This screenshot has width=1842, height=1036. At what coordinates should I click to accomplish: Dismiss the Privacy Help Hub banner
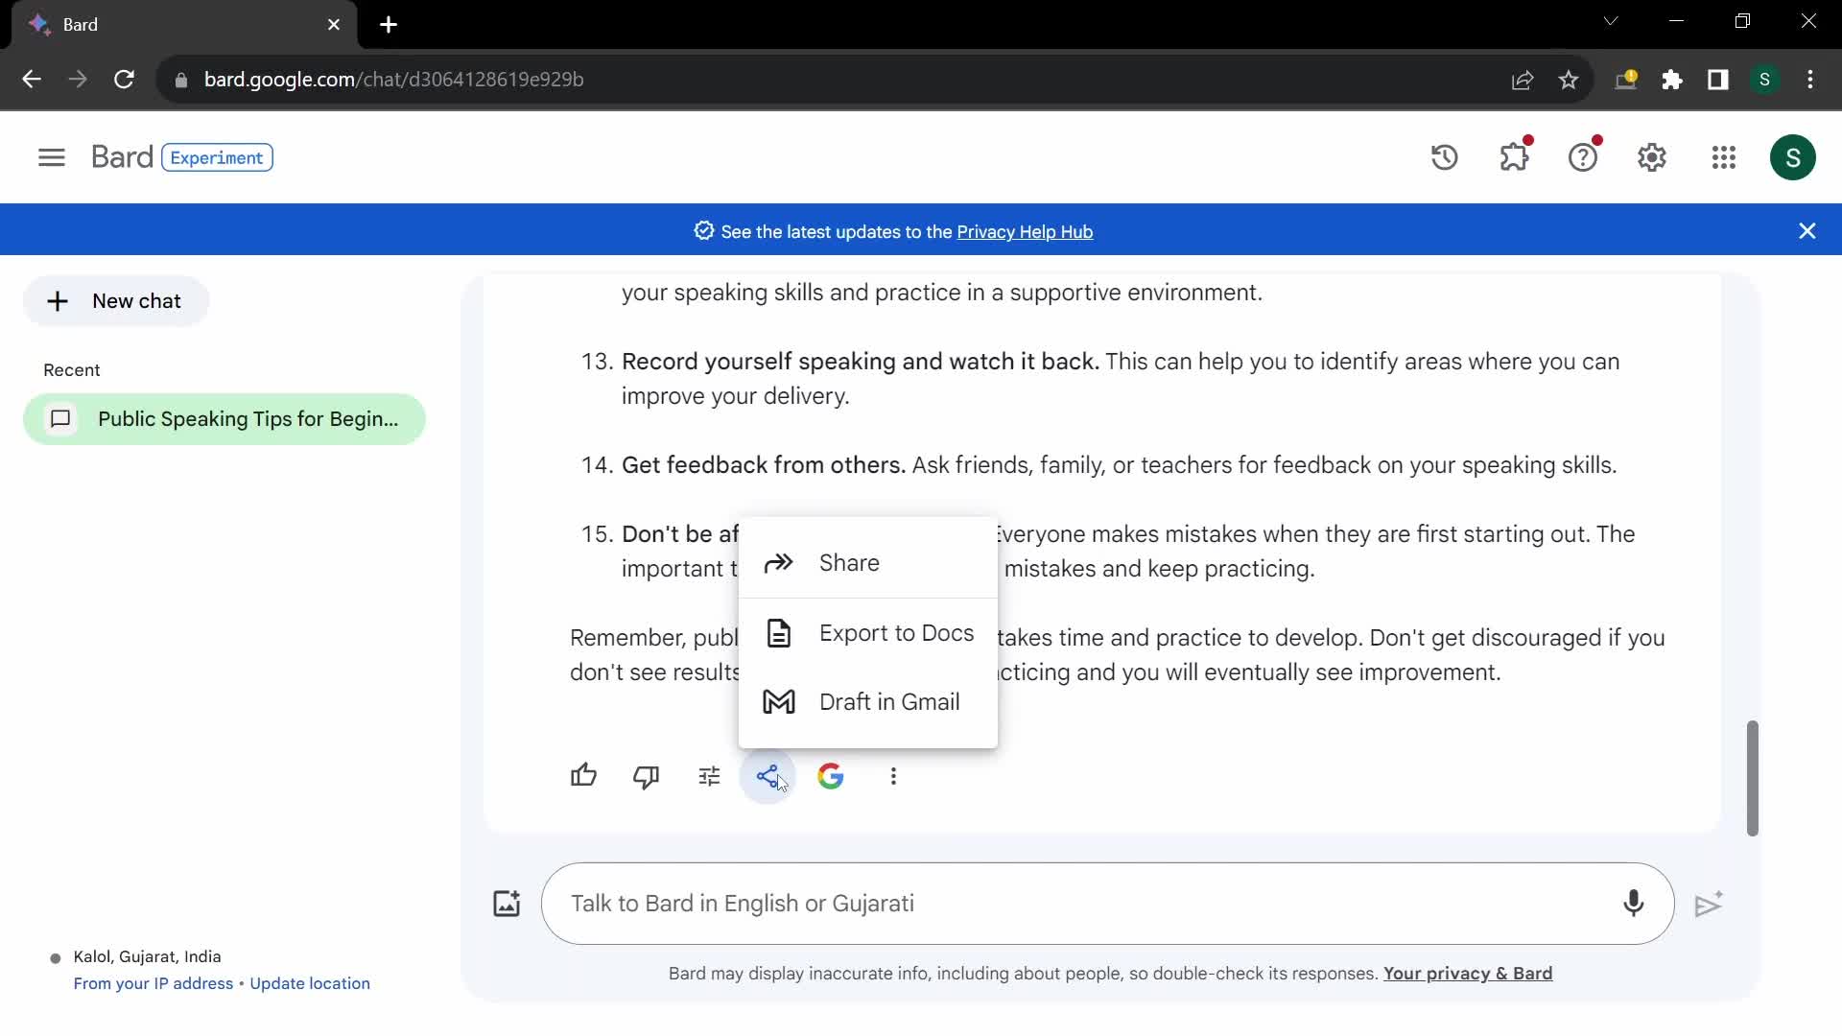[1807, 231]
